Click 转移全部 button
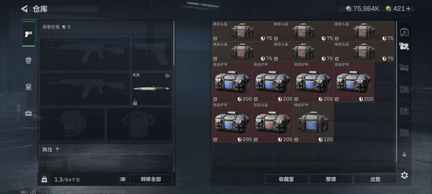Image resolution: width=432 pixels, height=194 pixels. [x=151, y=179]
